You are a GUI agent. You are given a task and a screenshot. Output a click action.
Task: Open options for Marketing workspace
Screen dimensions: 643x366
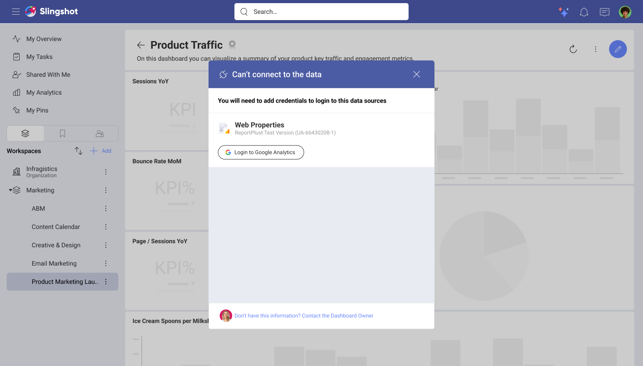106,190
